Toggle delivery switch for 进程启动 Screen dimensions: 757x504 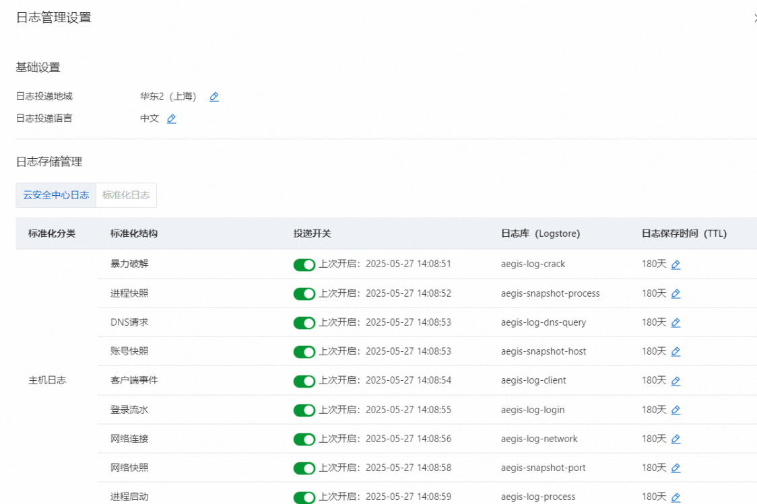coord(304,497)
